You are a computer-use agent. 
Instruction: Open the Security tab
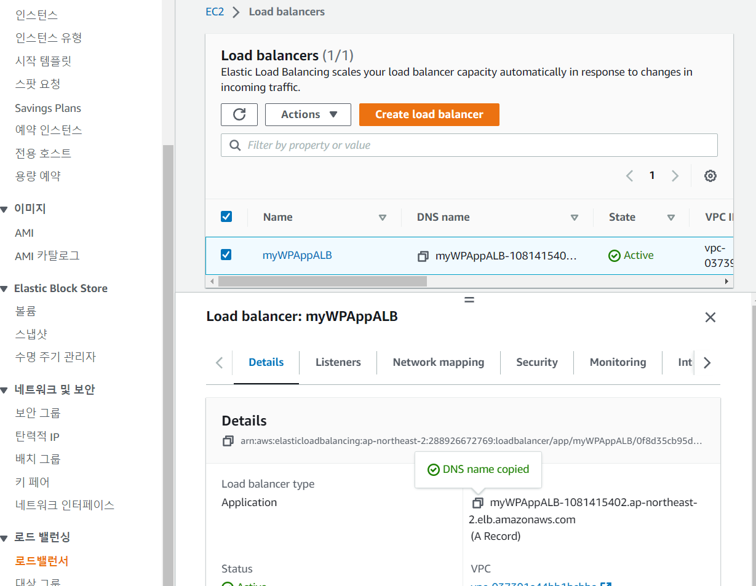537,362
